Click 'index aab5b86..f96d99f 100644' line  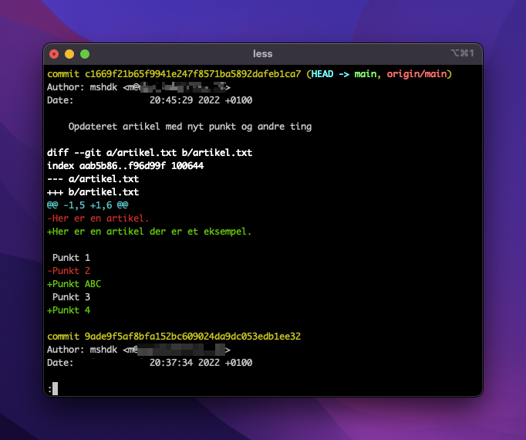[125, 166]
